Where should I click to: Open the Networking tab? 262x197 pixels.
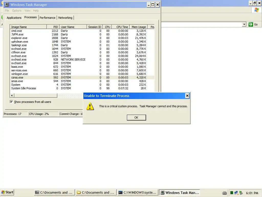[x=65, y=18]
